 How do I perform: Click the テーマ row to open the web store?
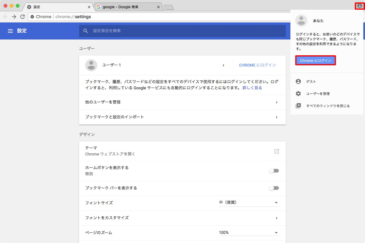pos(182,151)
